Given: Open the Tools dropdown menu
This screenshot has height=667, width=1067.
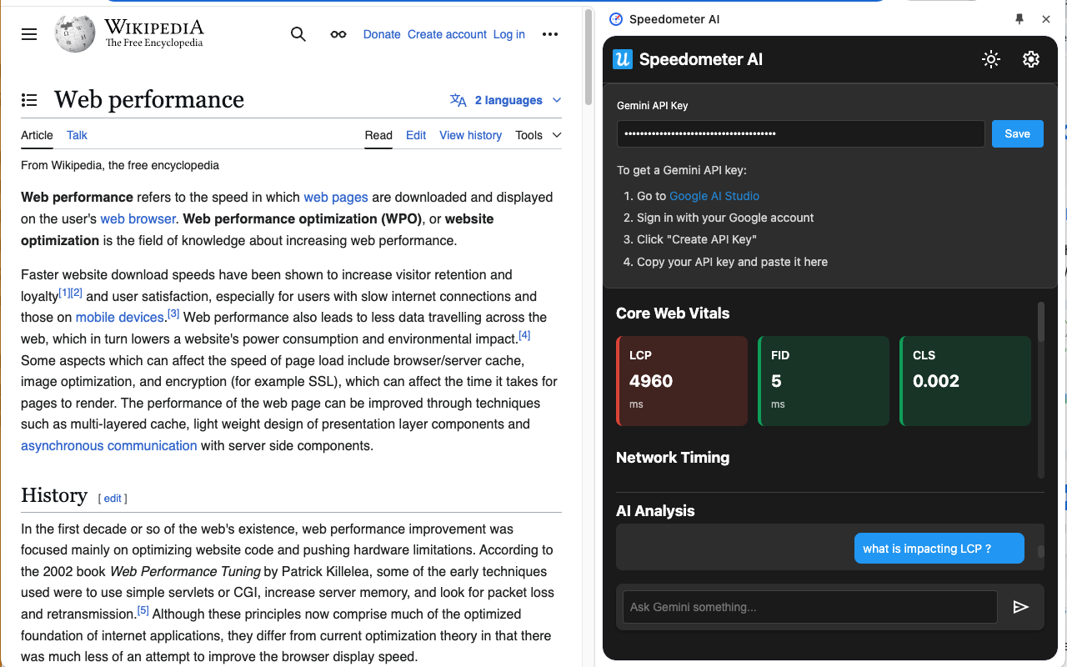Looking at the screenshot, I should tap(539, 135).
